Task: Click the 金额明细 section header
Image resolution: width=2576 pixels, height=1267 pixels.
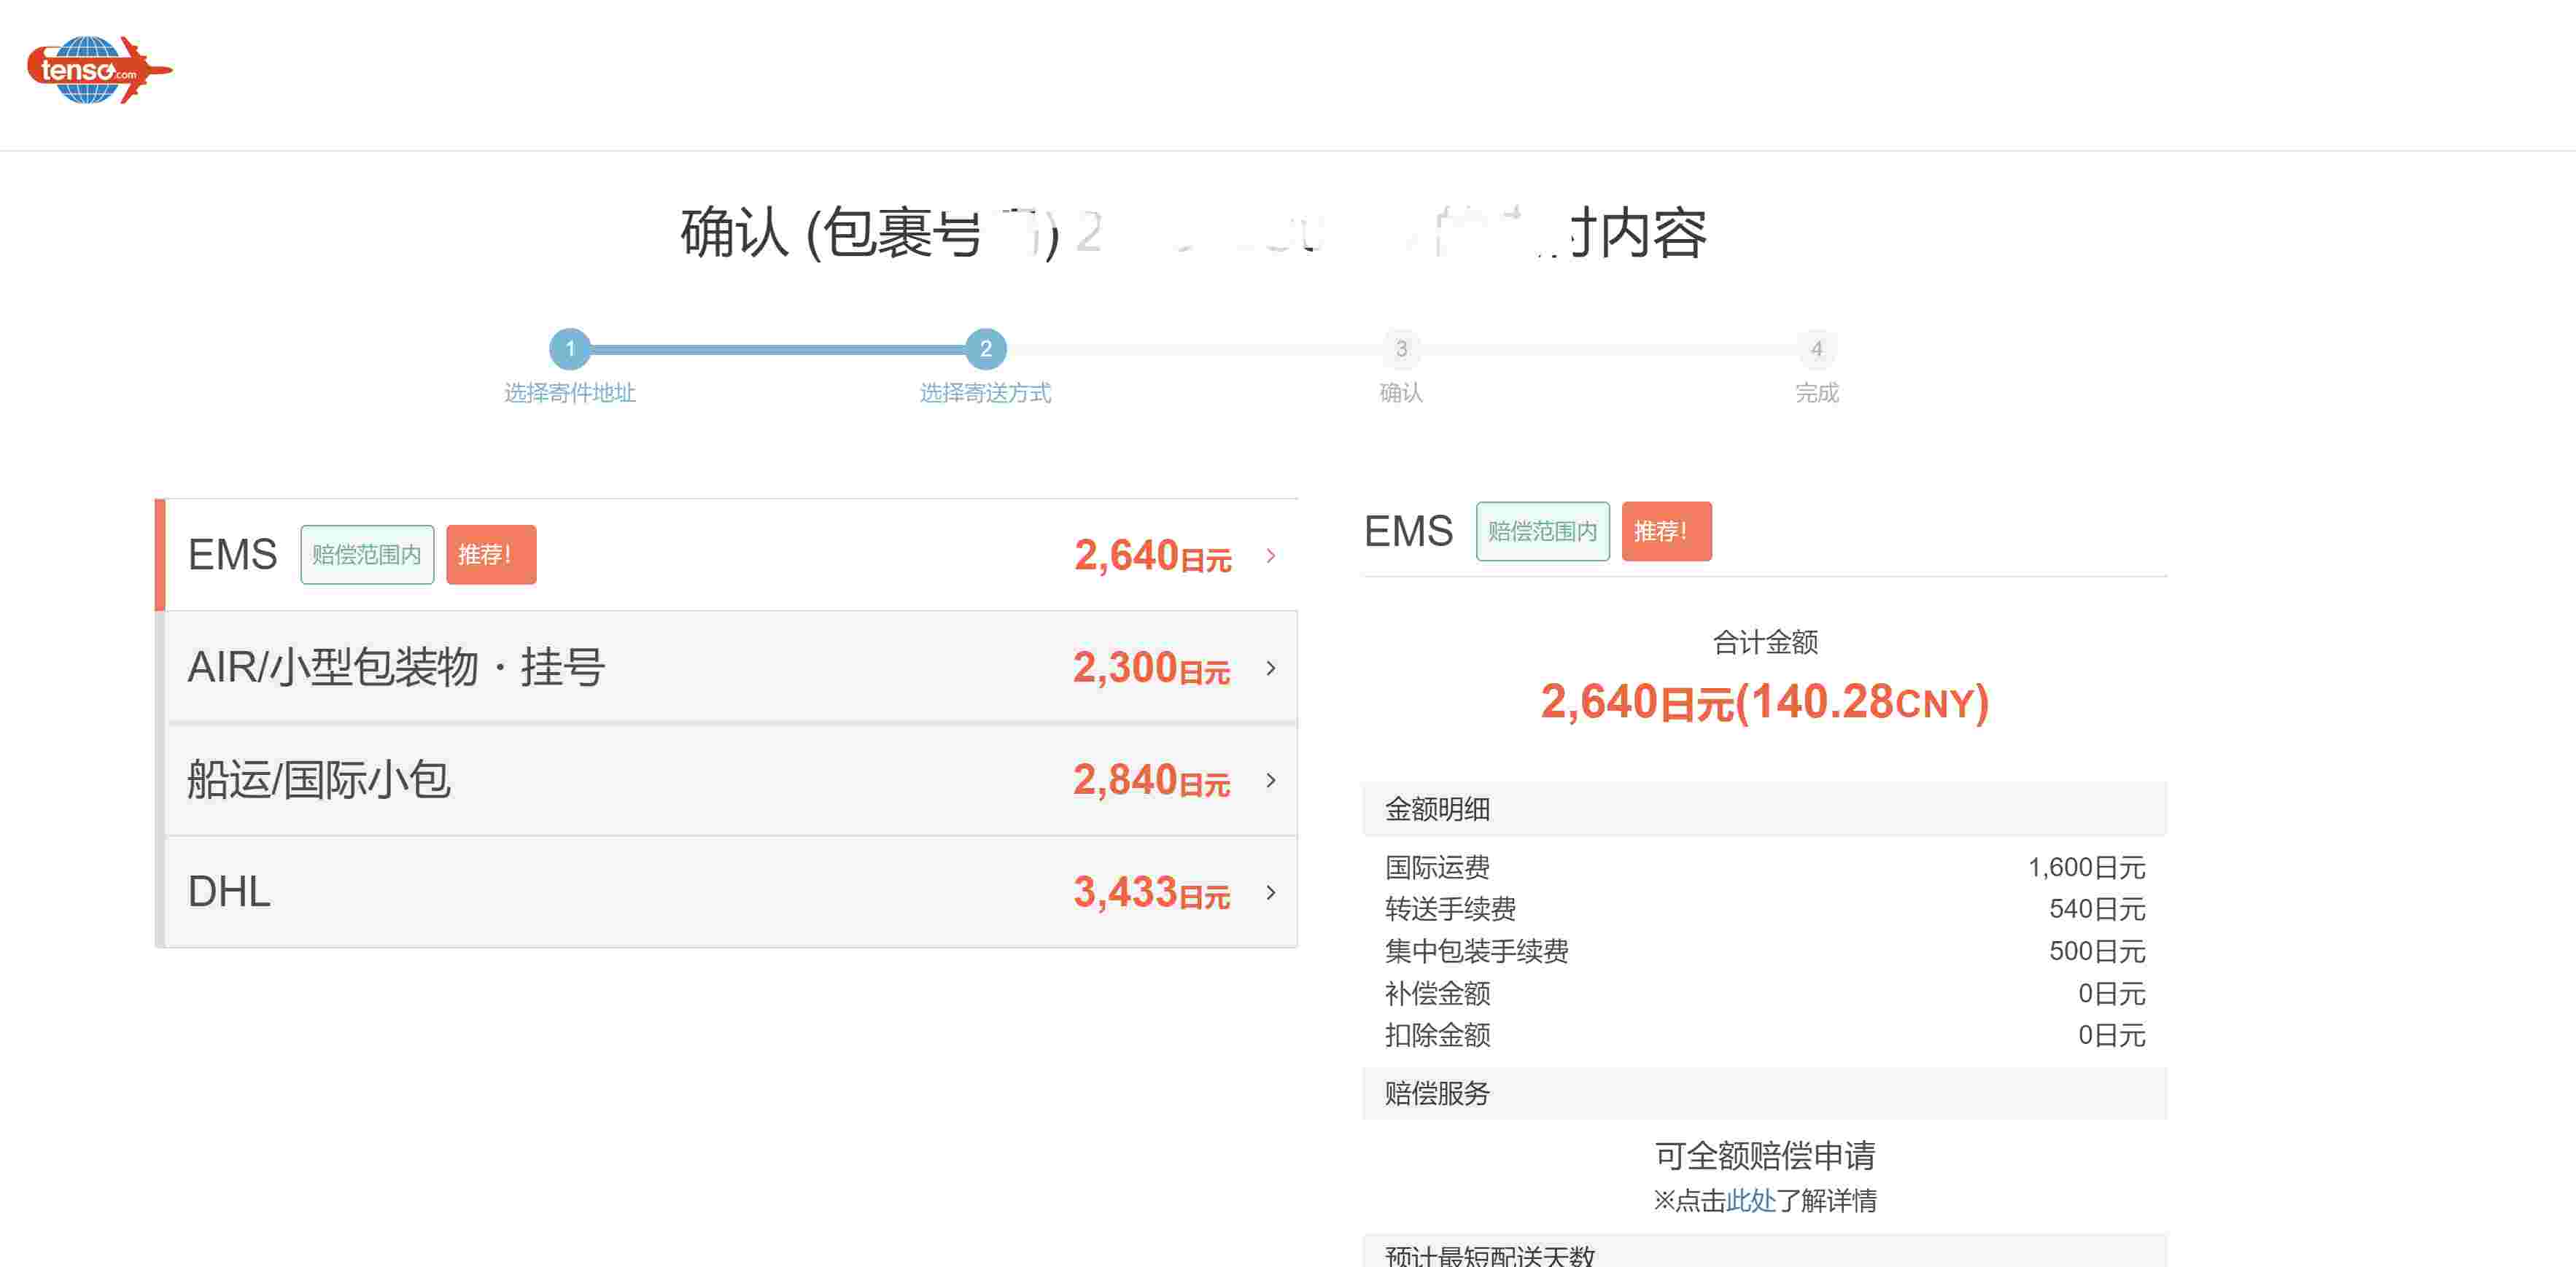Action: point(1765,808)
